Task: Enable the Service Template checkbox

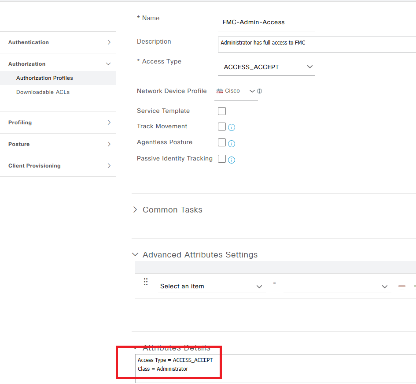Action: [x=222, y=111]
